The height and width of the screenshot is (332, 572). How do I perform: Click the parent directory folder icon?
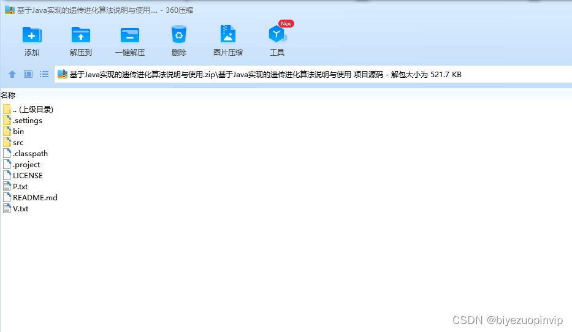(7, 109)
